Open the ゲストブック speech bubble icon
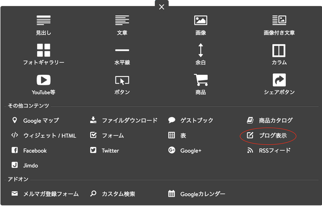This screenshot has height=206, width=322. (x=172, y=120)
